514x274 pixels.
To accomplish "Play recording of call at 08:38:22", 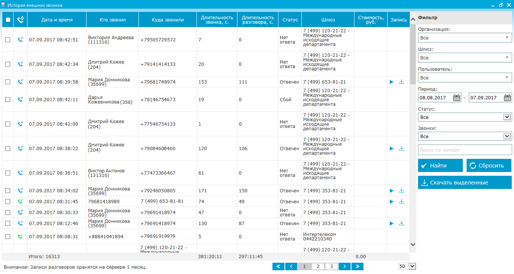I will [391, 149].
